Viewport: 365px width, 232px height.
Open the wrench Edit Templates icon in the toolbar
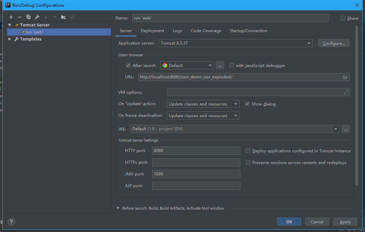[37, 17]
